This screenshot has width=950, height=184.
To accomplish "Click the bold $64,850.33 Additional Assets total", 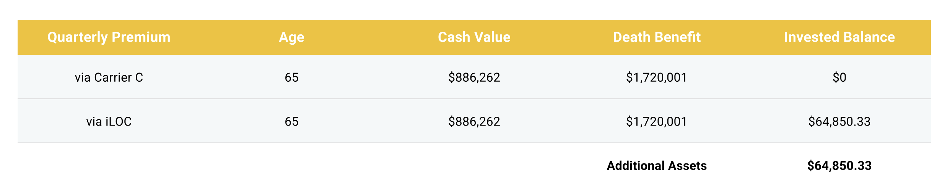I will [839, 166].
